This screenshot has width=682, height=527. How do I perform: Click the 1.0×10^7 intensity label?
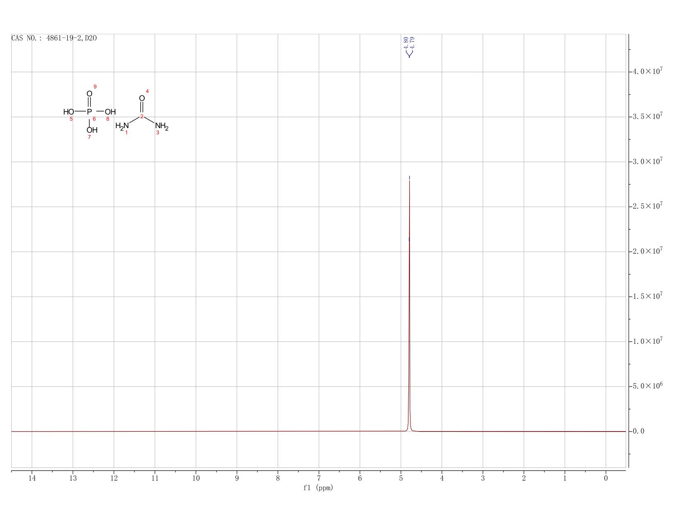648,341
